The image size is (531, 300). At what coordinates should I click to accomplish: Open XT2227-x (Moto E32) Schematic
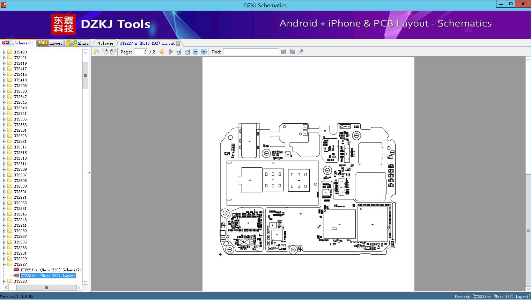click(x=51, y=270)
